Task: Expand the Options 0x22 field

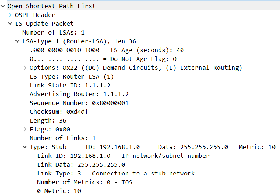Action: click(25, 68)
